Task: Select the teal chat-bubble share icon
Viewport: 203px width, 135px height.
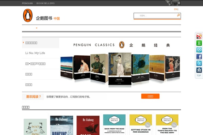Action: click(199, 50)
